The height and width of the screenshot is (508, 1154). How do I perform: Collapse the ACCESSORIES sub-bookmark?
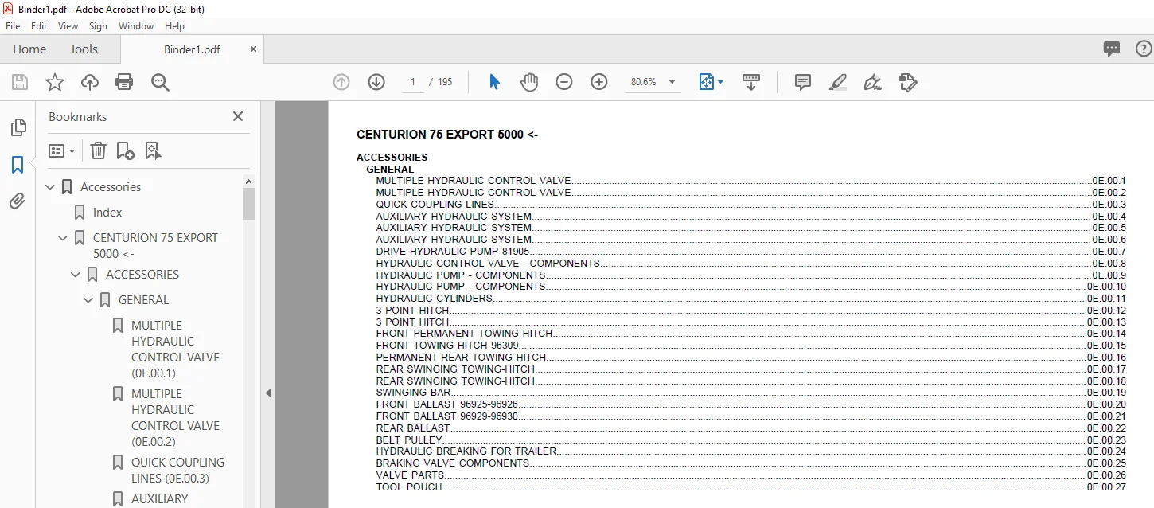coord(76,275)
